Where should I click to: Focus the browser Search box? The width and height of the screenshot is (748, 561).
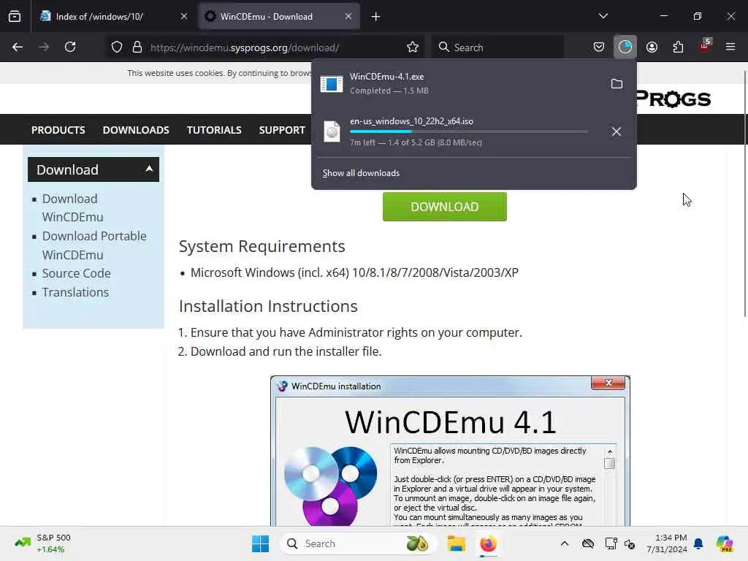497,47
